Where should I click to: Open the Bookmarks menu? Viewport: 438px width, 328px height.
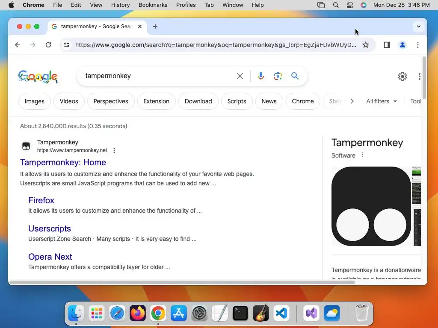click(153, 5)
